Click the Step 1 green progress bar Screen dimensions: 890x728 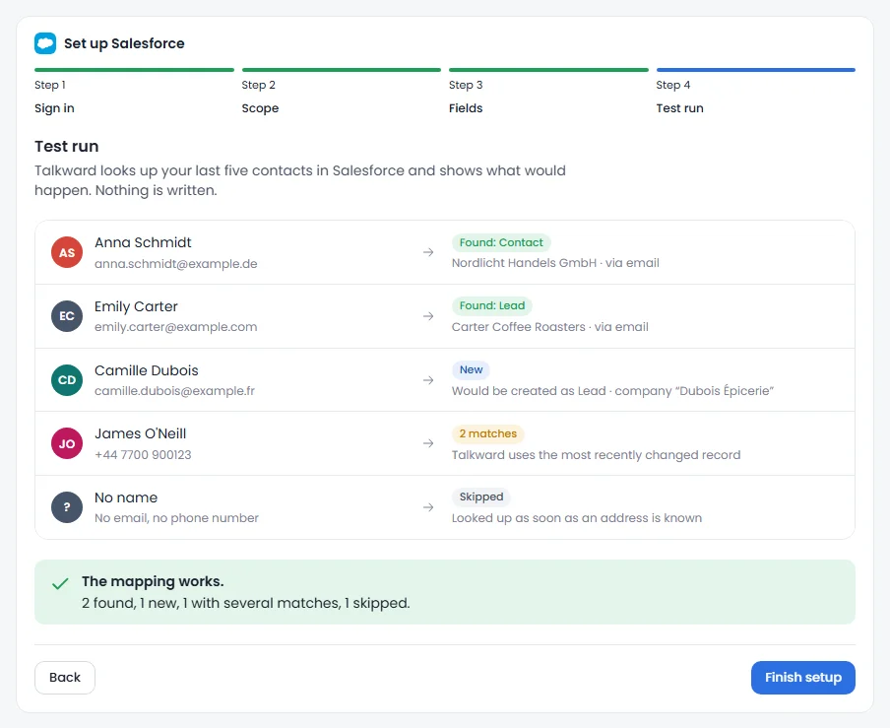(x=134, y=70)
